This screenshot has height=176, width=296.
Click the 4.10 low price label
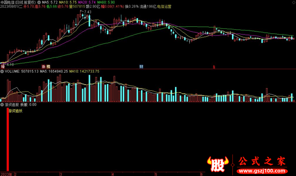coord(10,64)
